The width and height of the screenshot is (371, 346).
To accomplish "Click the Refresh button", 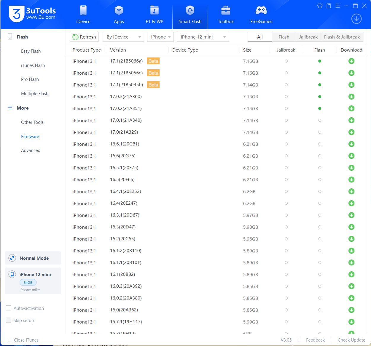I will pyautogui.click(x=85, y=37).
